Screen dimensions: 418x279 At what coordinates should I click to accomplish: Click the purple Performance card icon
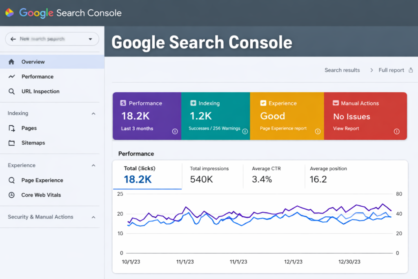(x=123, y=103)
